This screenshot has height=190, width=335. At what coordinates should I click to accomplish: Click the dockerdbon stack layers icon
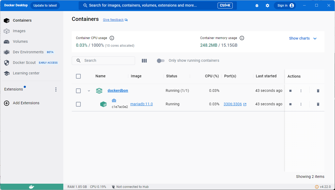[x=99, y=91]
